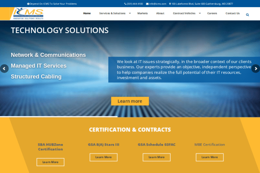Go to the Careers page
The height and width of the screenshot is (173, 260).
tap(212, 14)
